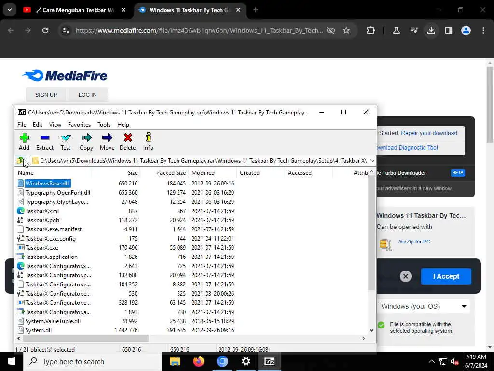Select TaskbarX.exe in the file list
Screen dimensions: 494x371
(42, 248)
